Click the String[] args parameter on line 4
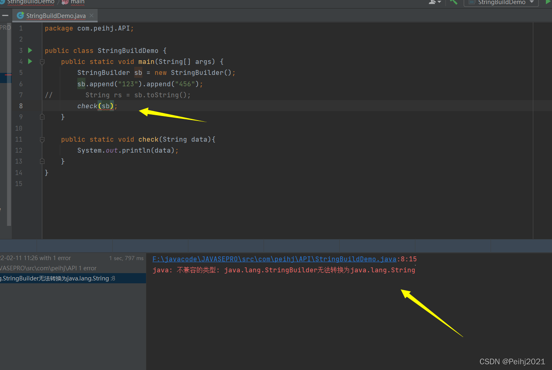The width and height of the screenshot is (552, 370). point(185,62)
